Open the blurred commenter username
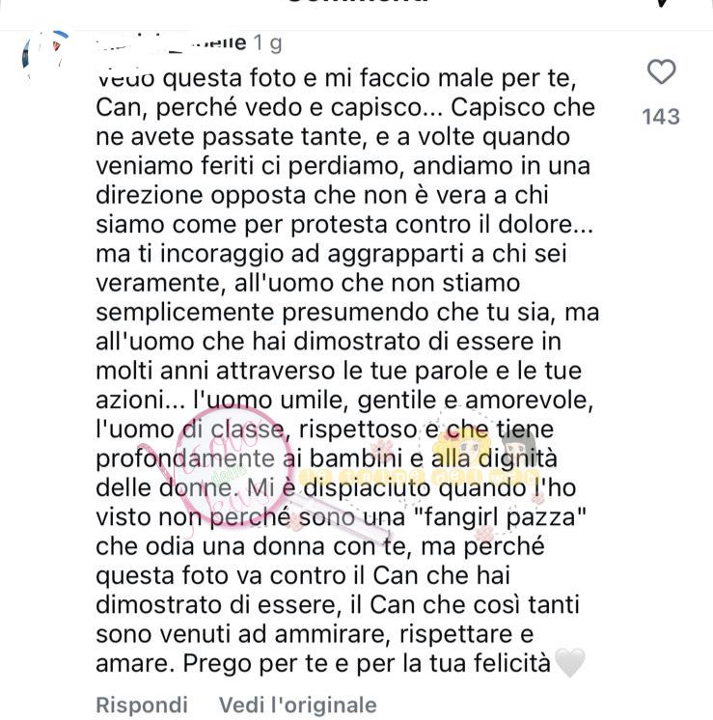713x720 pixels. [171, 43]
